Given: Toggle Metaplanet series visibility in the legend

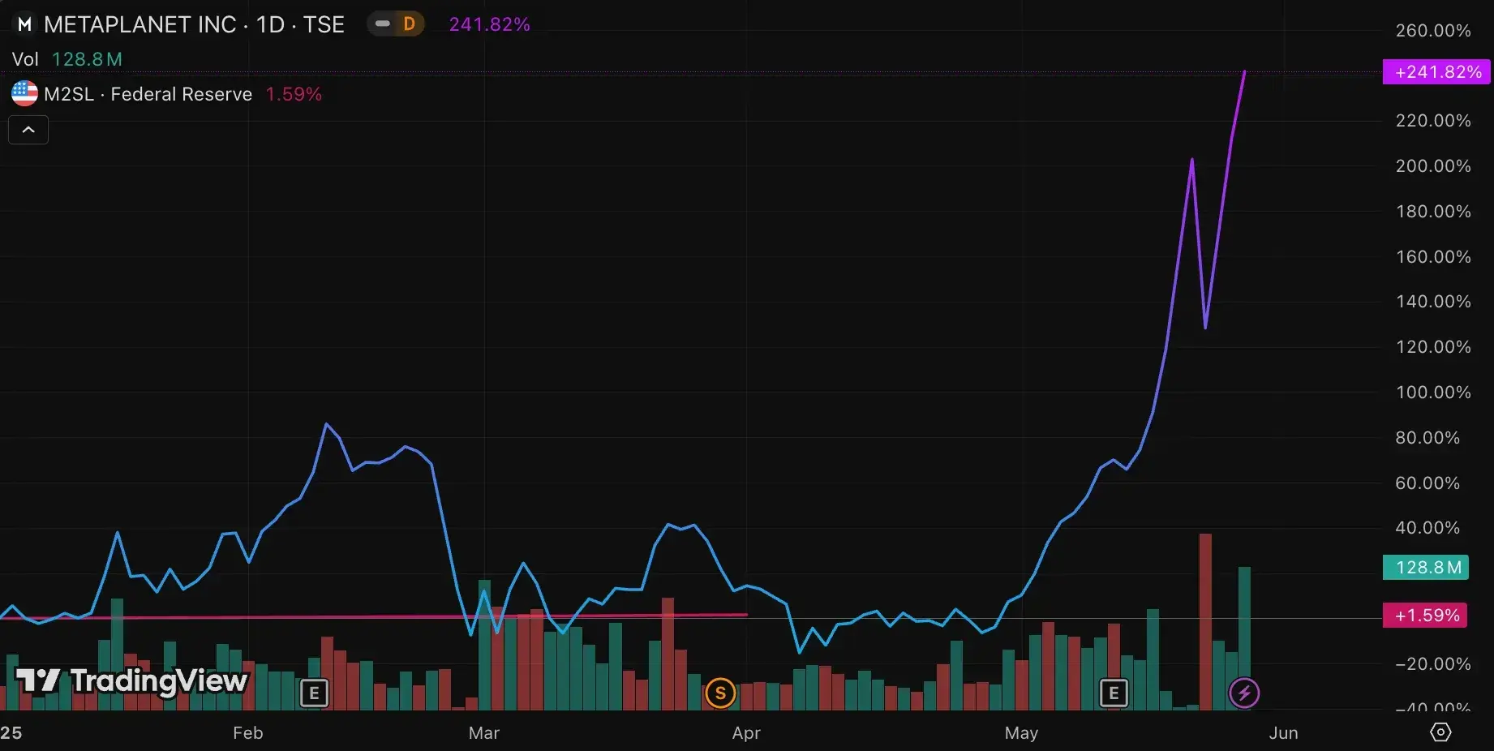Looking at the screenshot, I should click(x=381, y=24).
